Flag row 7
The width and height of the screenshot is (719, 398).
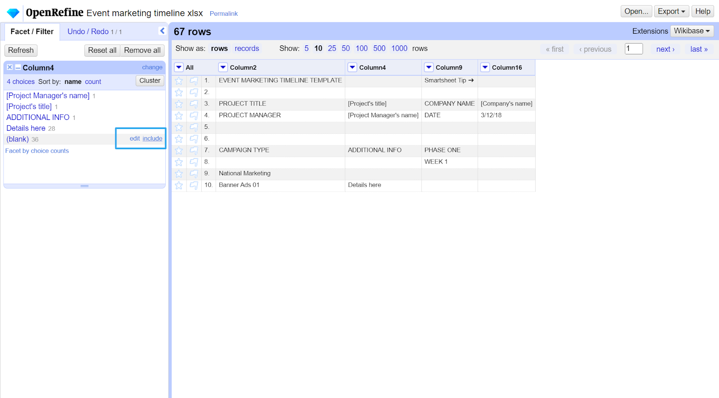coord(194,150)
